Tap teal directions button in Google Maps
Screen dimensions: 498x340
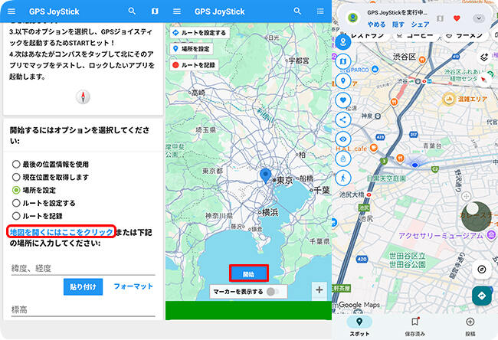click(481, 296)
